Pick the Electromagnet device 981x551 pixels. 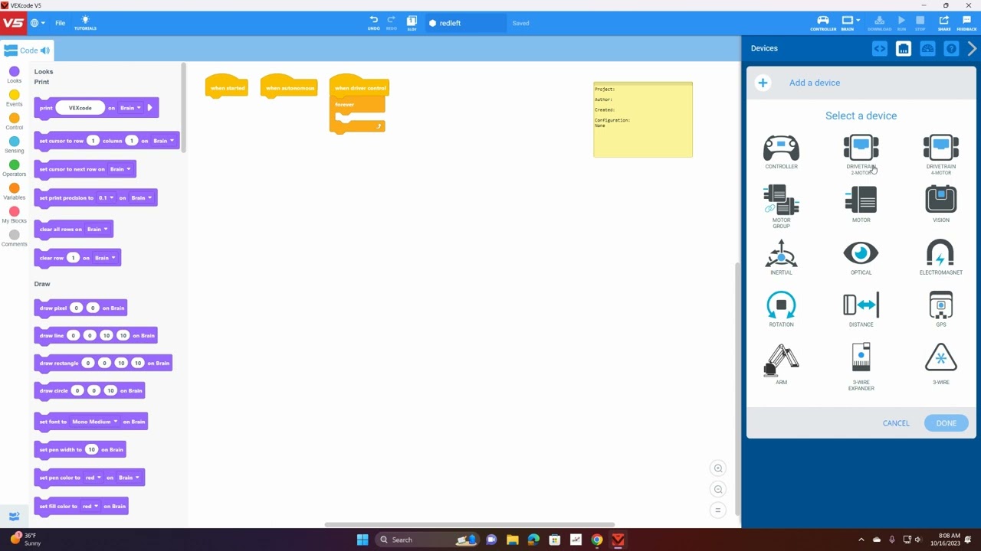pos(940,257)
